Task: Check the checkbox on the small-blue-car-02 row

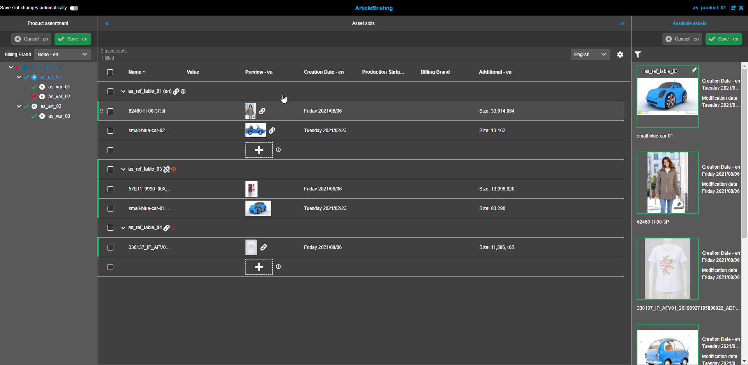Action: pyautogui.click(x=110, y=130)
